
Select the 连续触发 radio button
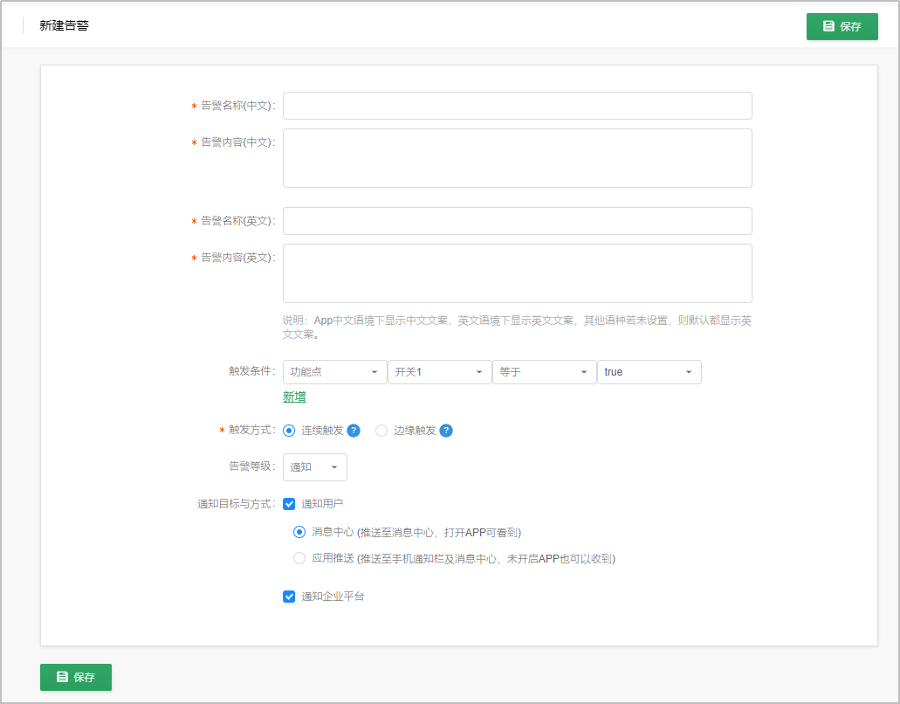pos(290,431)
